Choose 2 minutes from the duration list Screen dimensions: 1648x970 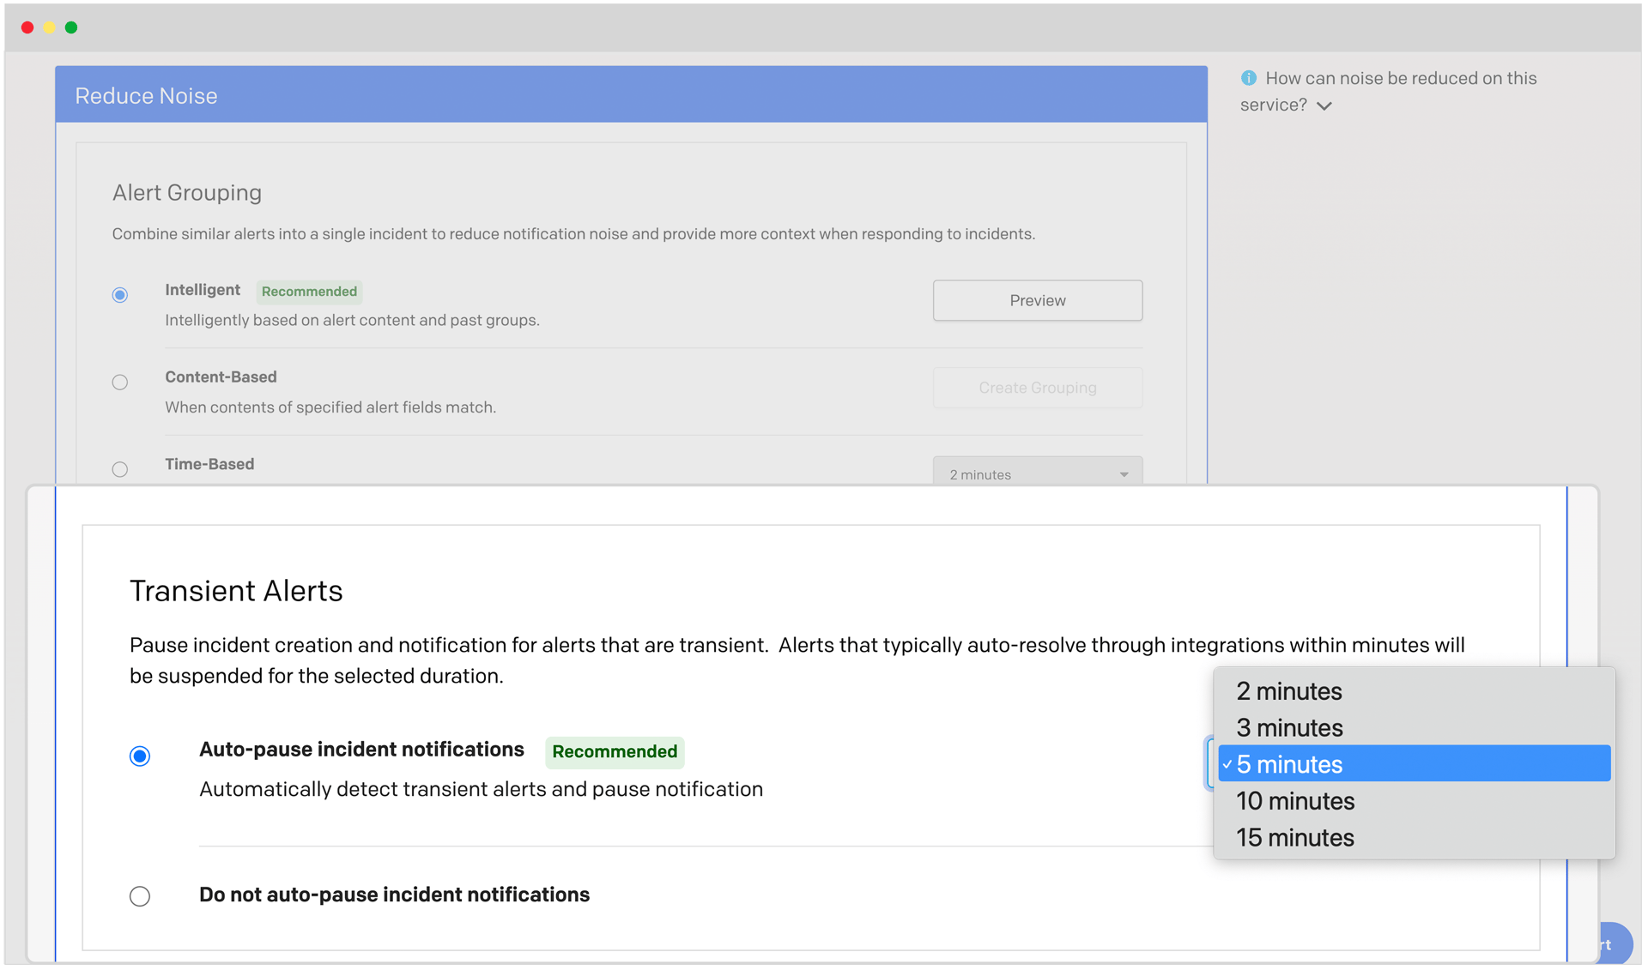click(1288, 691)
